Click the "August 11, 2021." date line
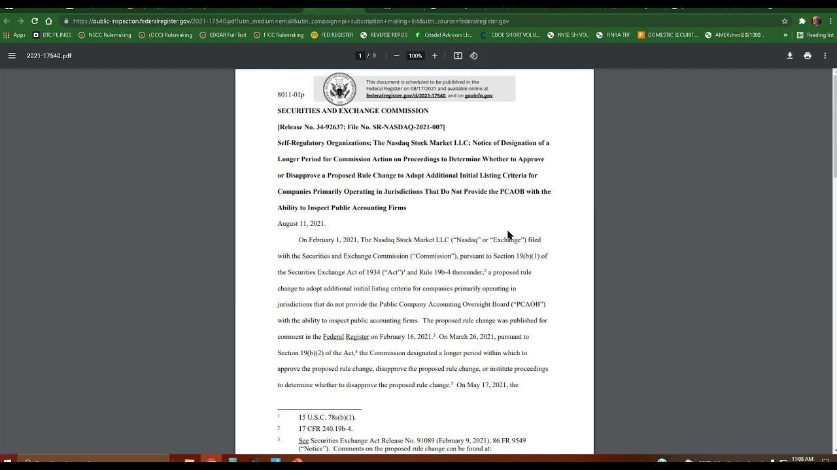The width and height of the screenshot is (837, 470). (301, 224)
